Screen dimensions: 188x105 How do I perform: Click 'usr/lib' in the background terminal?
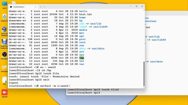[x=154, y=37]
